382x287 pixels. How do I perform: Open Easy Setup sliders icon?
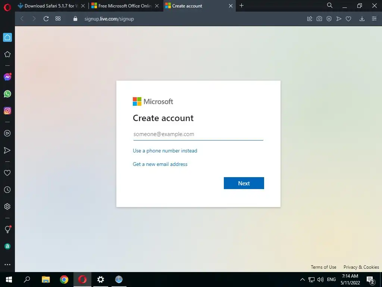[374, 19]
